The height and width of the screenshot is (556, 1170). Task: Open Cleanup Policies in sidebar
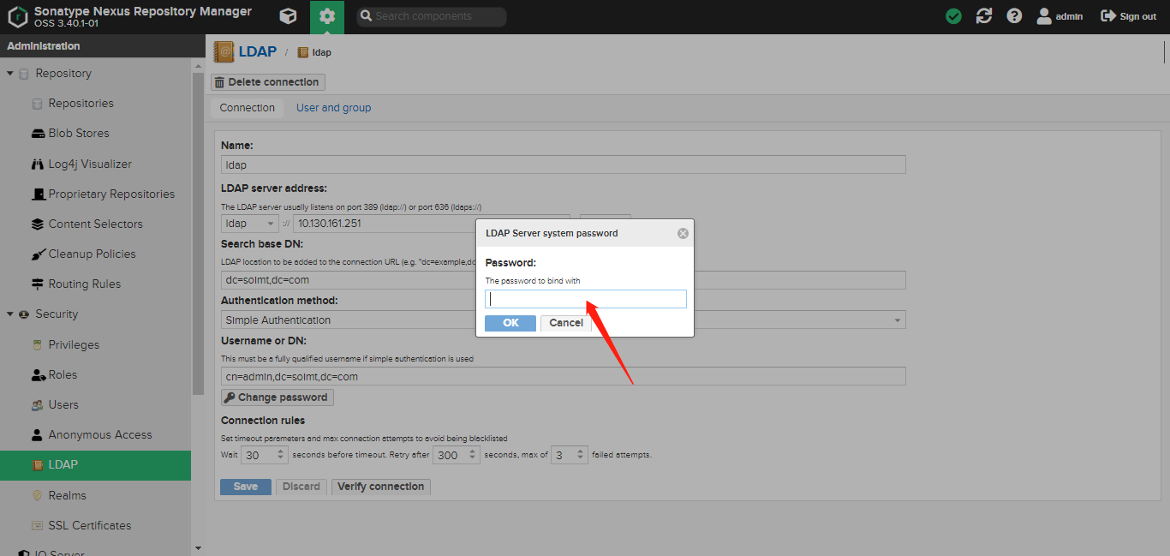pyautogui.click(x=92, y=254)
